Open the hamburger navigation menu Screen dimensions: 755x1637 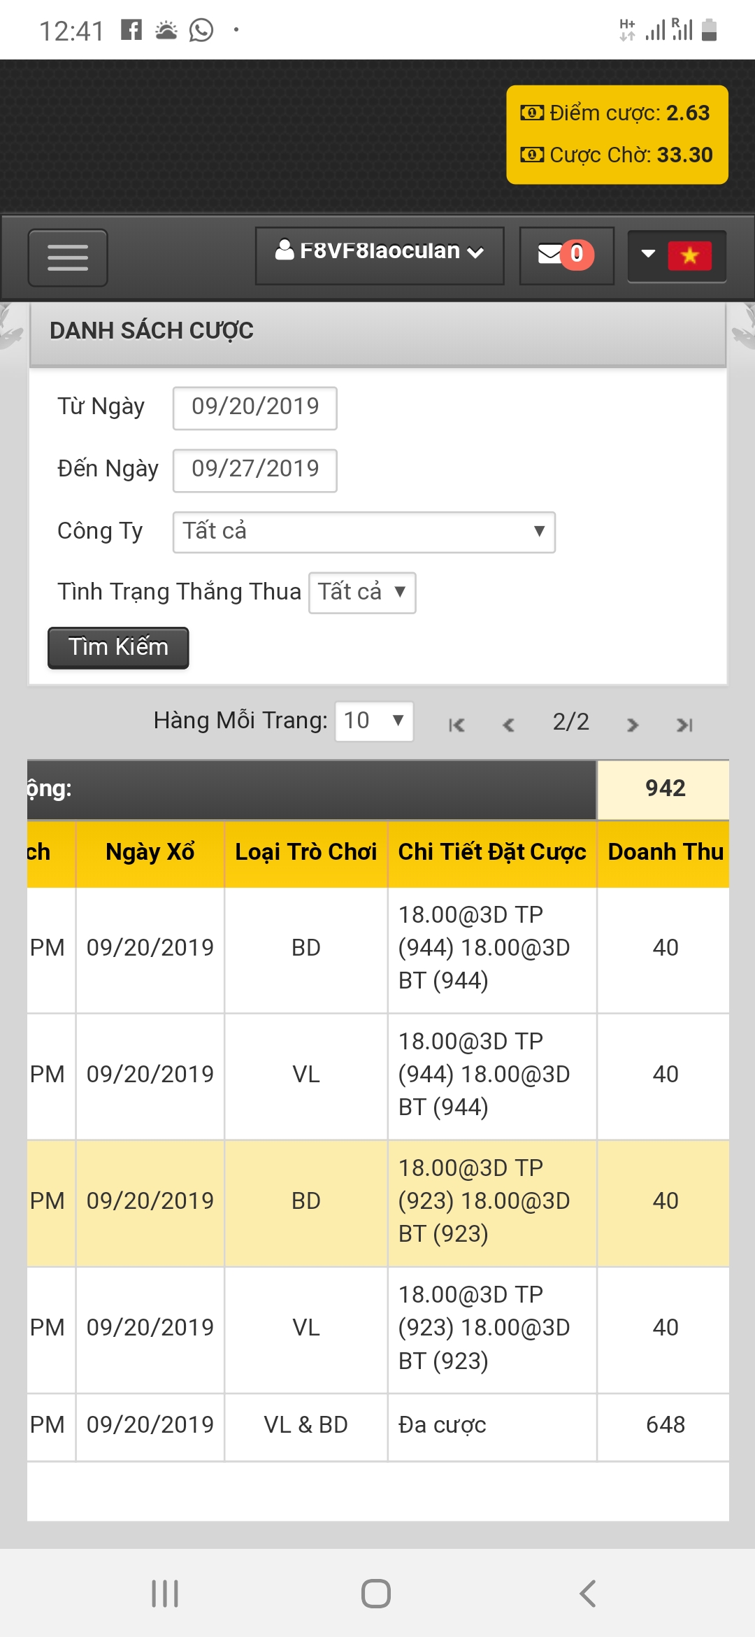click(68, 257)
